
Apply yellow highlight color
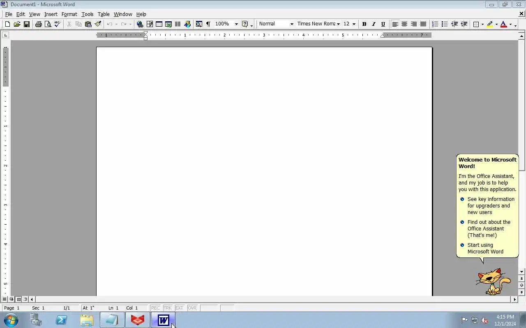(x=490, y=24)
